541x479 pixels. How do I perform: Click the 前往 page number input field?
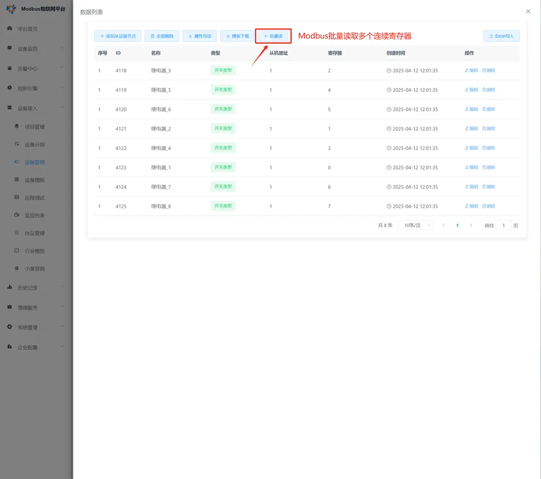tap(503, 225)
